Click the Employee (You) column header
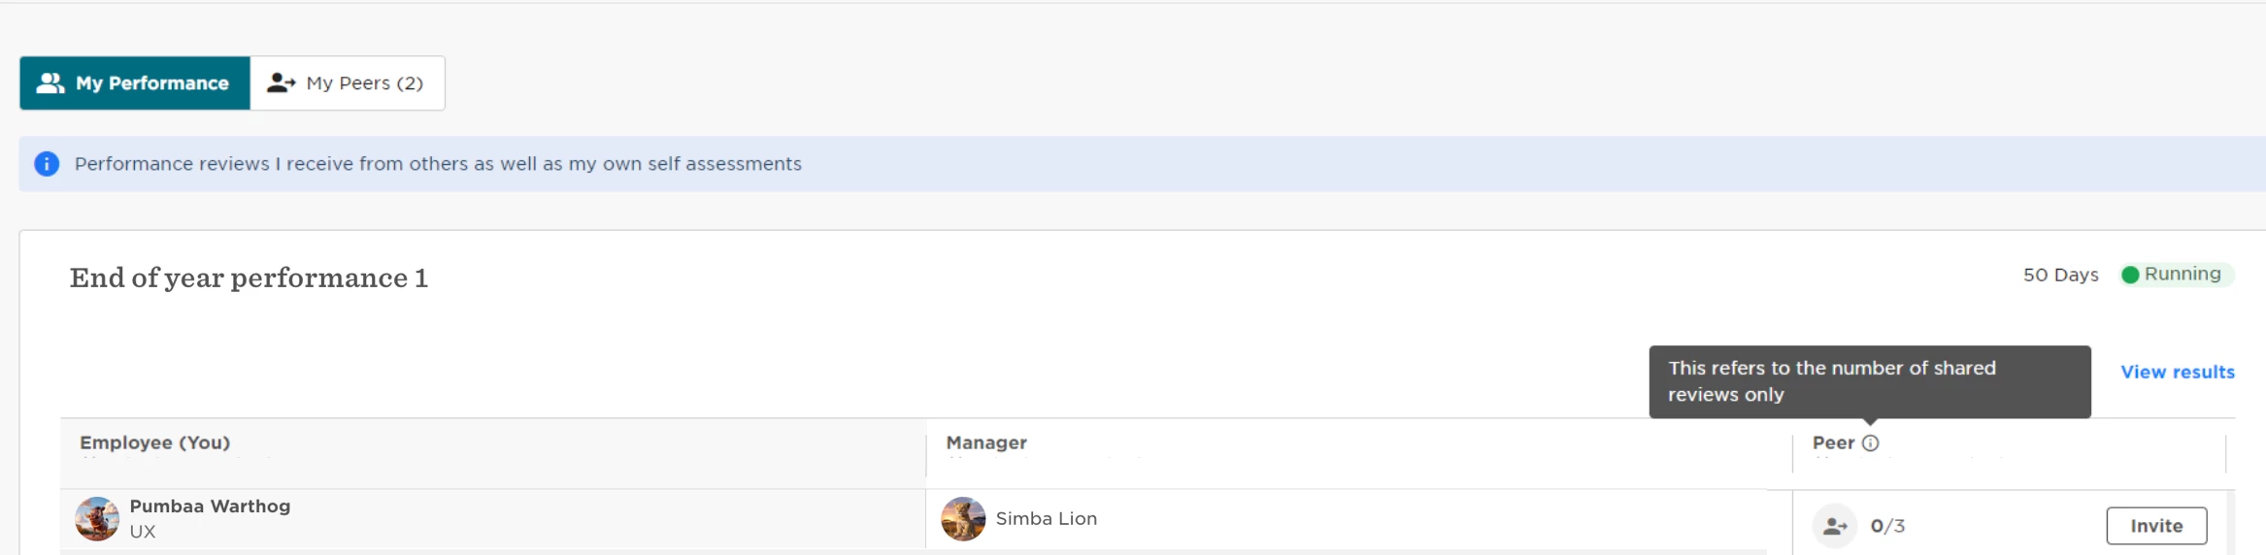 pos(155,442)
